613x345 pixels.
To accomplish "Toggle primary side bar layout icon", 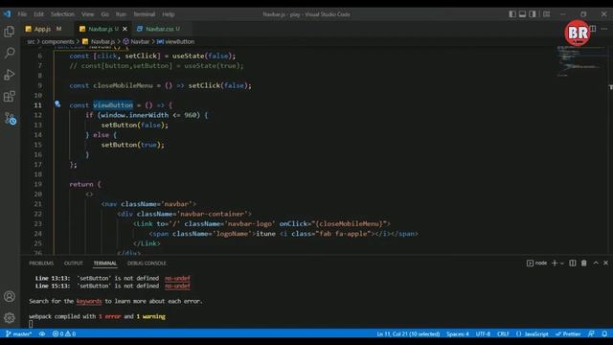I will pos(512,14).
